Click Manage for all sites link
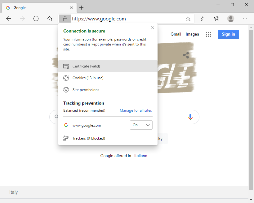 tap(136, 110)
